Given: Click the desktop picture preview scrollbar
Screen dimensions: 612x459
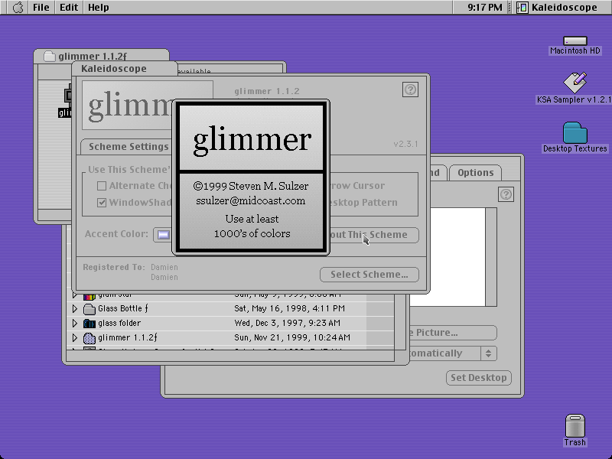Looking at the screenshot, I should [x=491, y=257].
